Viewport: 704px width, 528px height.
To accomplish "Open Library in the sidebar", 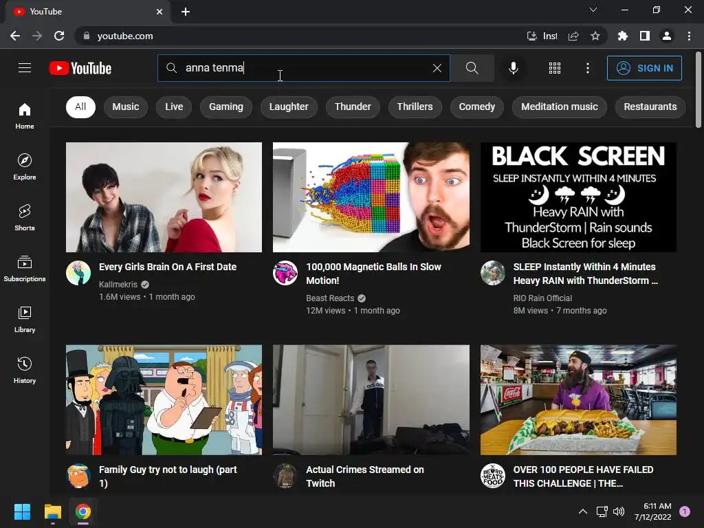I will 25,319.
